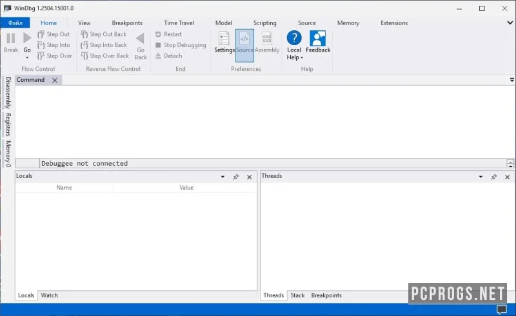Image resolution: width=516 pixels, height=316 pixels.
Task: Select the Command window tab
Action: point(30,80)
